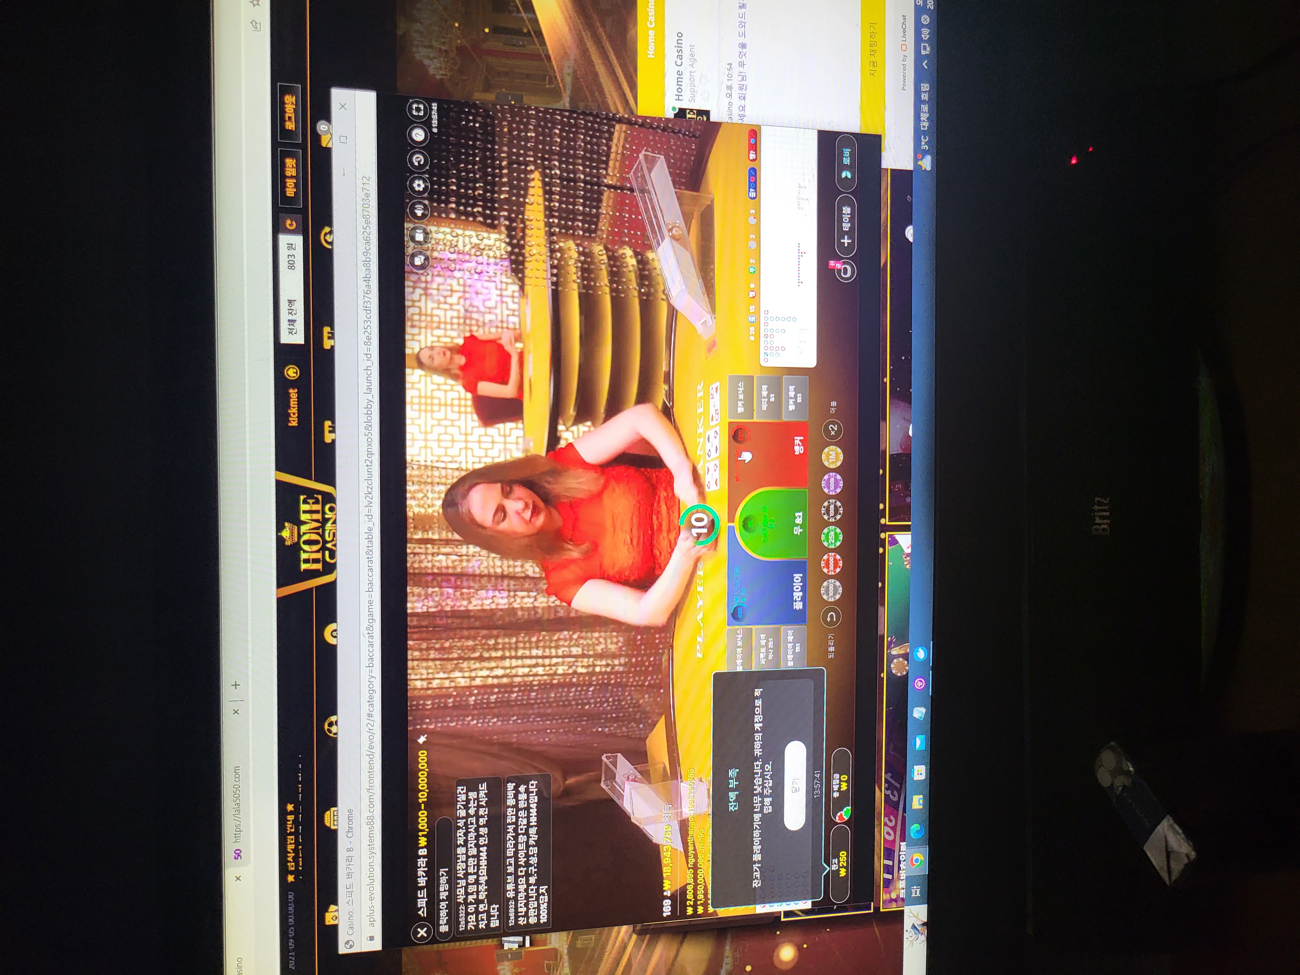Select the 1000 chip

[832, 590]
